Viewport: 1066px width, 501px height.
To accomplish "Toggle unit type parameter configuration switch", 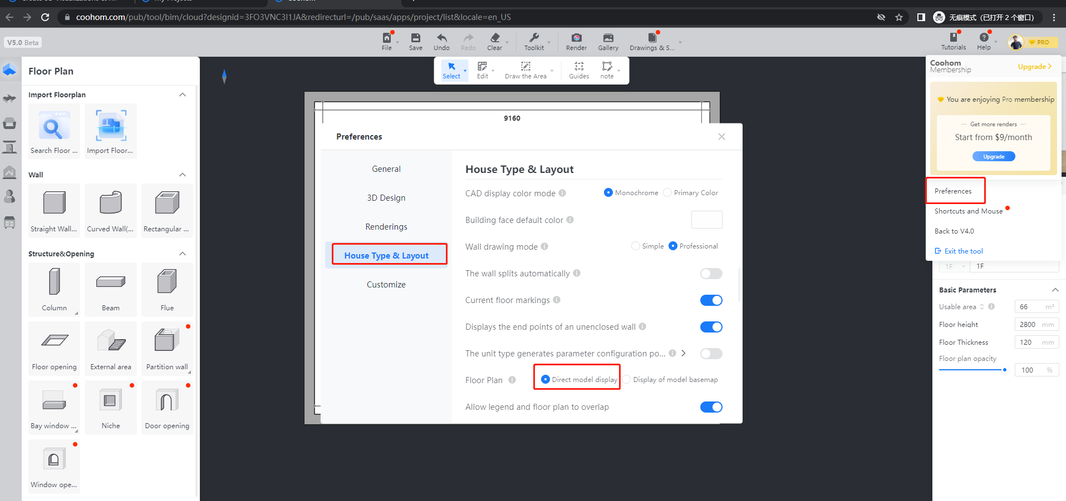I will [x=711, y=354].
